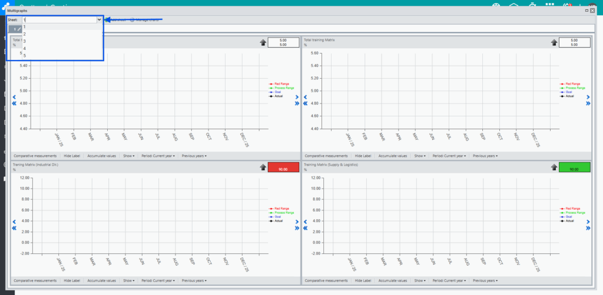Image resolution: width=603 pixels, height=295 pixels.
Task: Select sheet 3 from the dropdown list
Action: coord(62,42)
